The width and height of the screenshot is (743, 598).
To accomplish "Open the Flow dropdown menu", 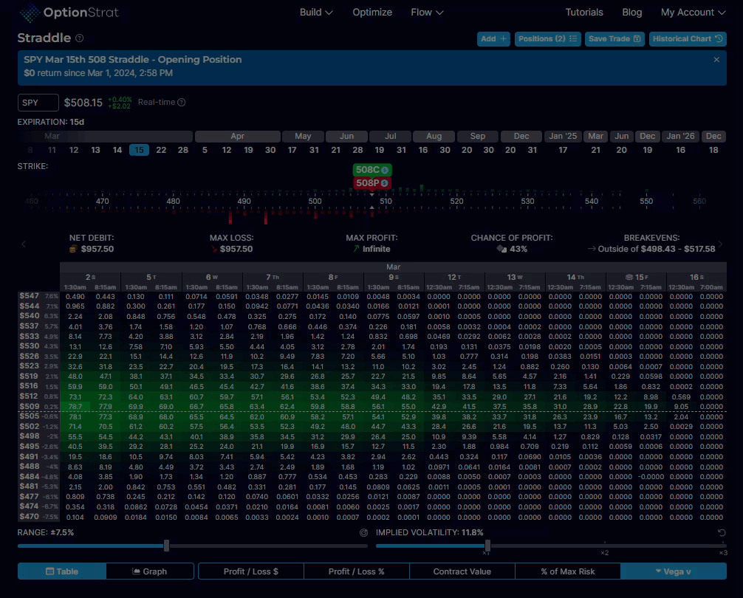I will (427, 13).
